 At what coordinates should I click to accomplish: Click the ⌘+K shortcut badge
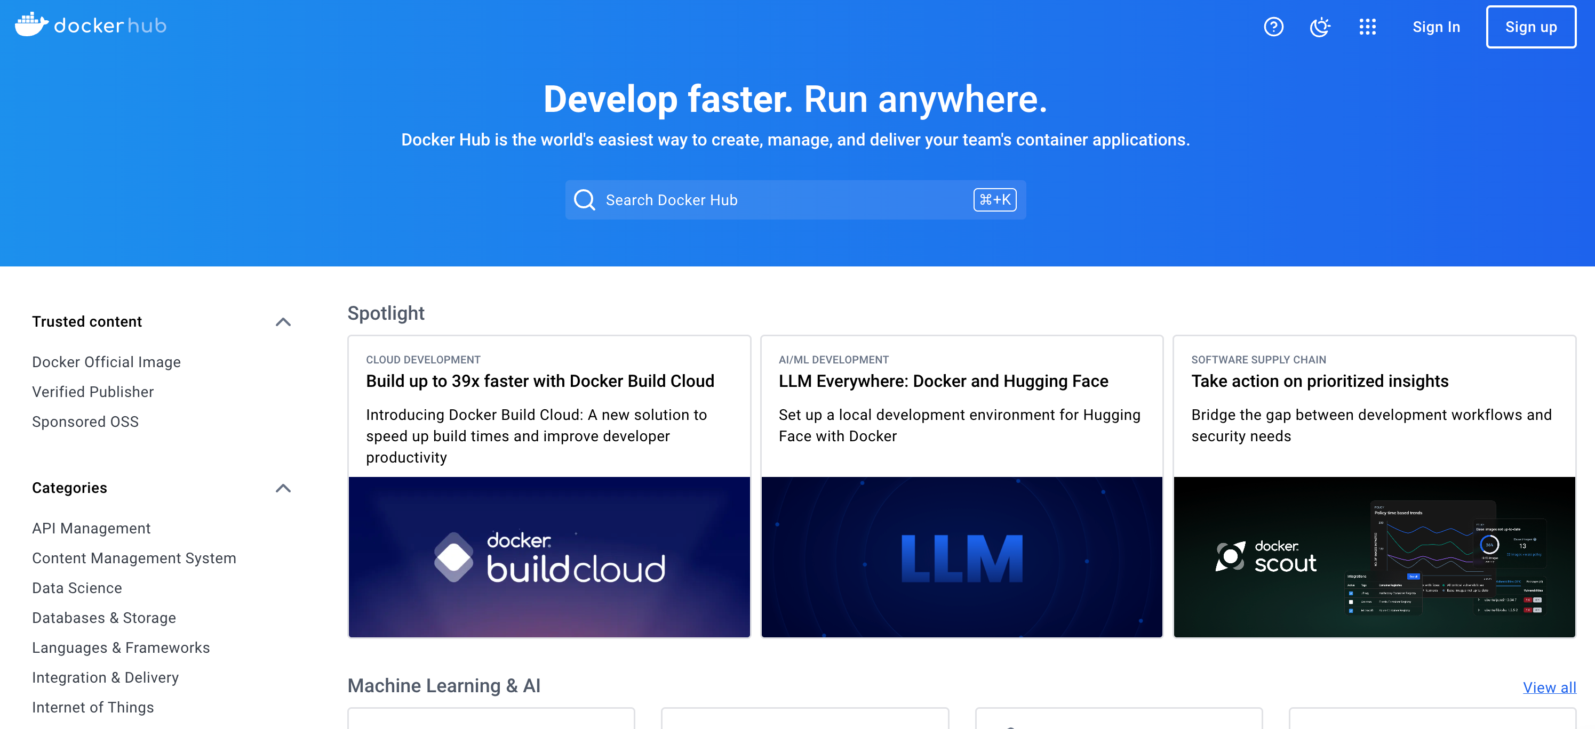994,200
